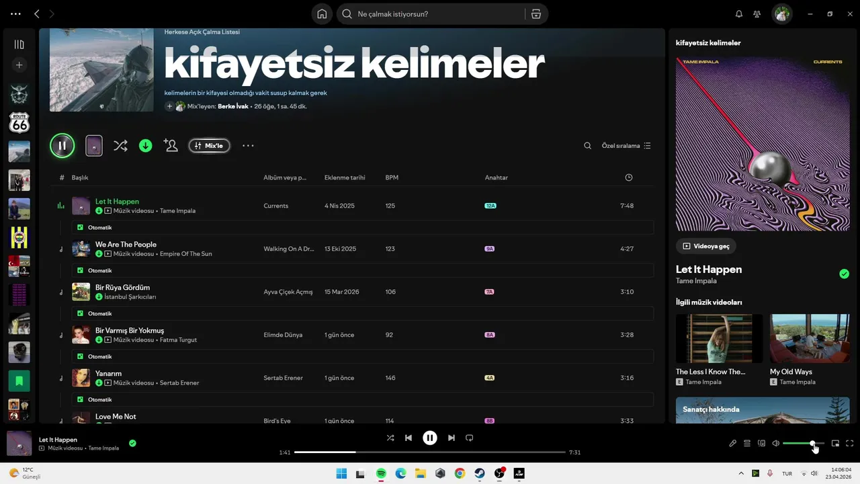Open the app menu three dots at top-left
This screenshot has height=484, width=860.
tap(15, 13)
